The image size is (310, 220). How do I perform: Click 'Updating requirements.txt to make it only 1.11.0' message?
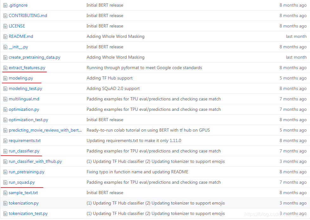click(x=134, y=141)
